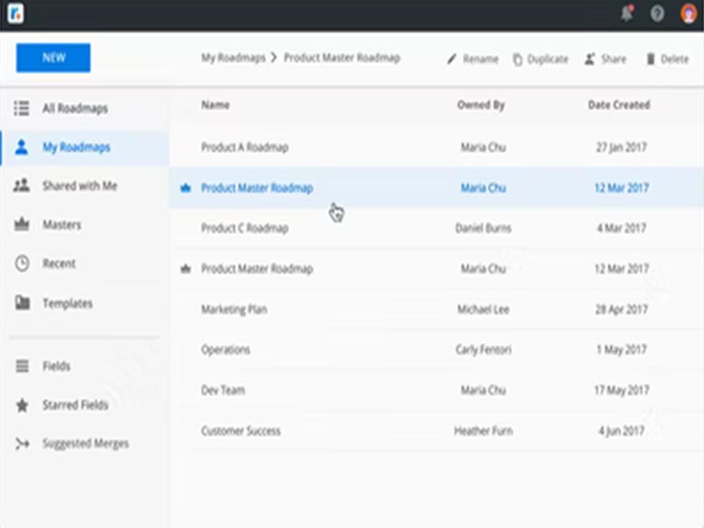Image resolution: width=704 pixels, height=528 pixels.
Task: Click the Recent clock icon
Action: point(22,263)
